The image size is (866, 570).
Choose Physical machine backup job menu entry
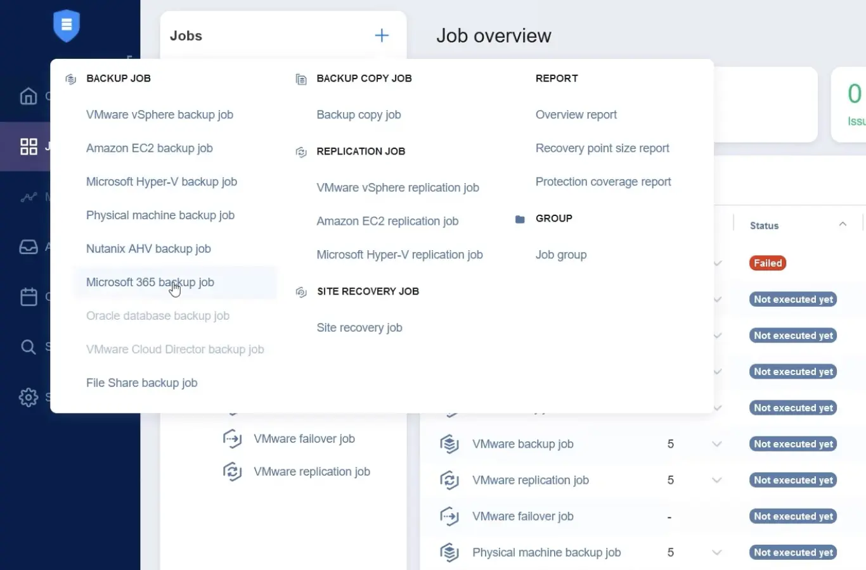click(x=160, y=215)
